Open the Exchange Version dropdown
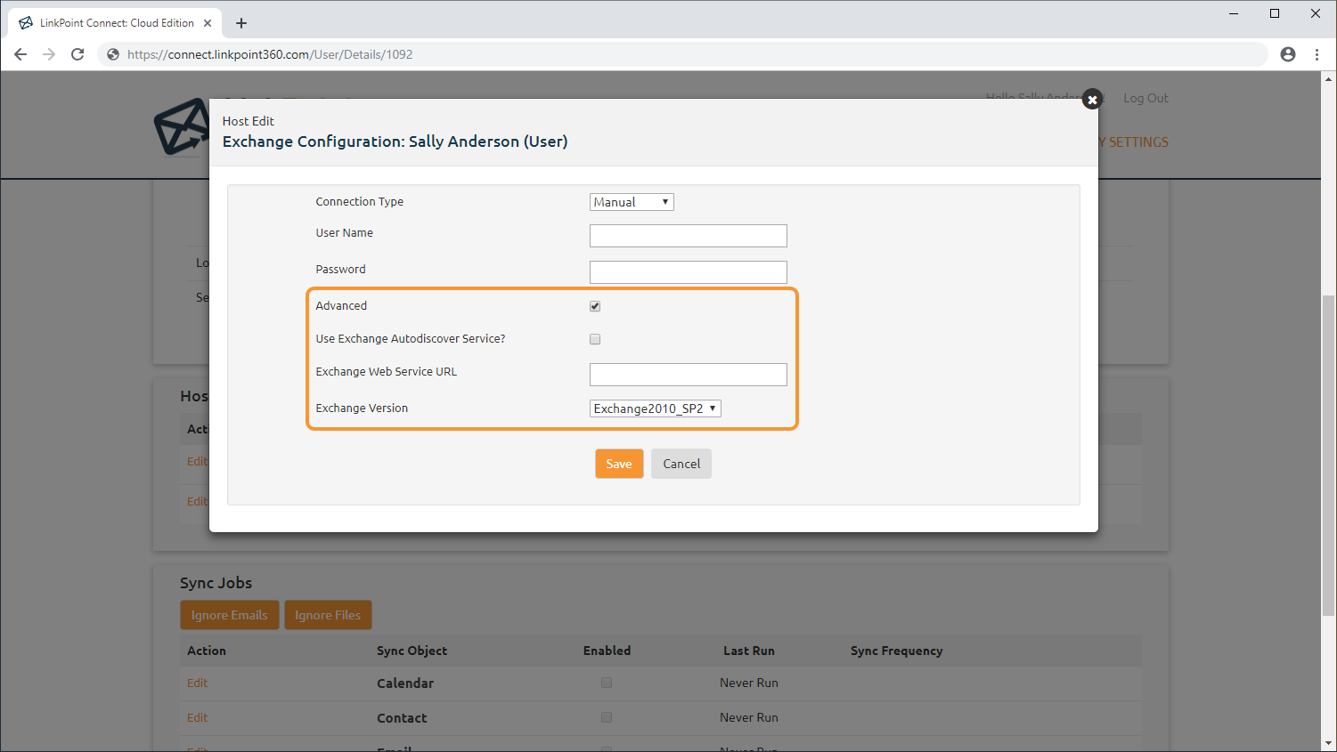Image resolution: width=1337 pixels, height=752 pixels. coord(656,408)
